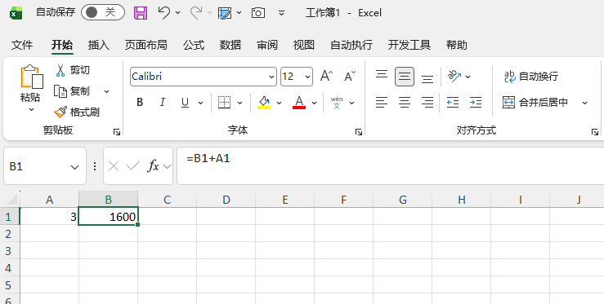Toggle the AutoSave (自动保存) switch
This screenshot has height=304, width=604.
102,13
